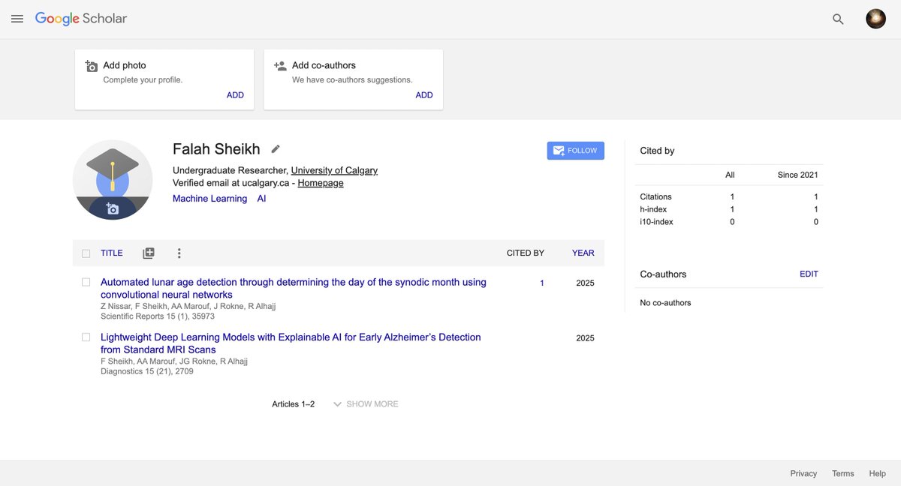Select all articles checkbox in header
Viewport: 901px width, 486px height.
click(x=86, y=253)
